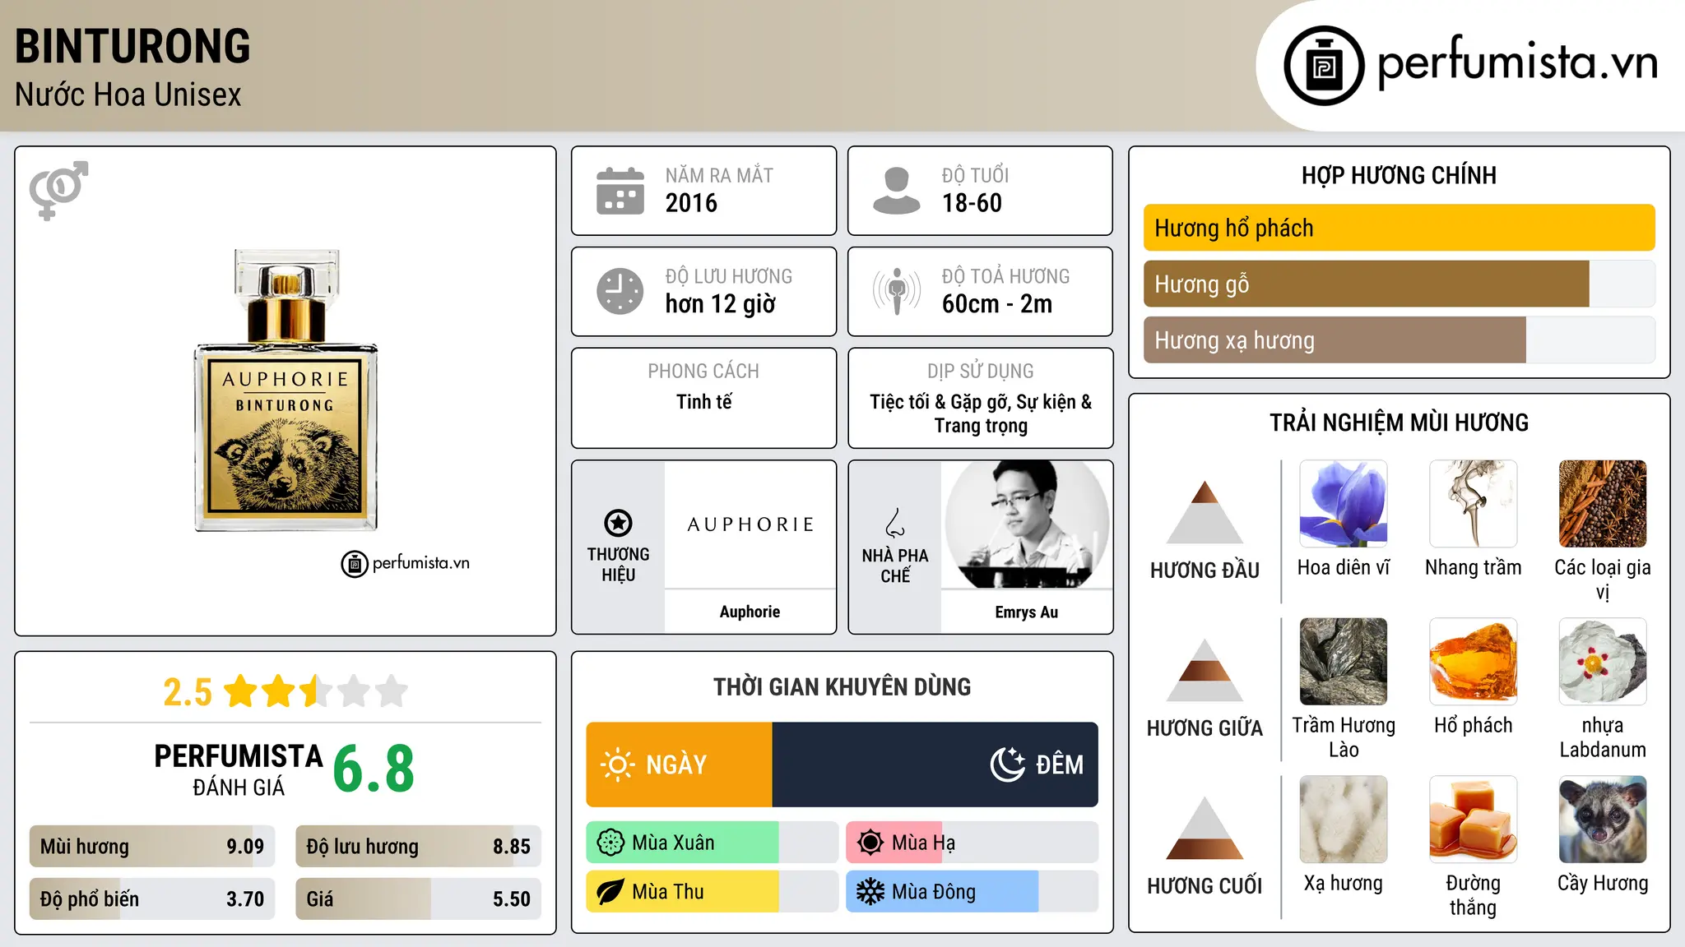
Task: Click the BINTURONG perfume title
Action: point(132,46)
